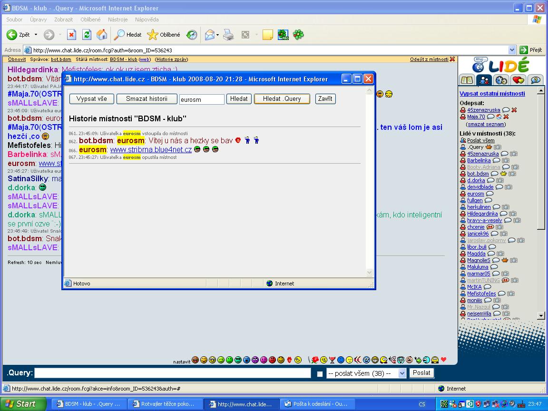This screenshot has height=411, width=548.
Task: Open the browsing history clock icon
Action: pyautogui.click(x=192, y=35)
